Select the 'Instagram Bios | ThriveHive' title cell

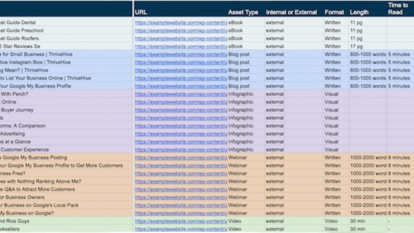point(36,62)
